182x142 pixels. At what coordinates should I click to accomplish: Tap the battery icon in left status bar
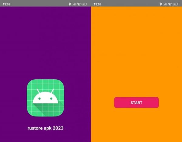84,4
